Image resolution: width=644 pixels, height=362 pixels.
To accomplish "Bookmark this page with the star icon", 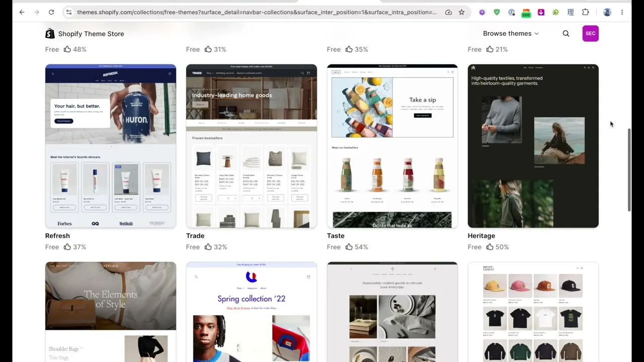I will 461,12.
